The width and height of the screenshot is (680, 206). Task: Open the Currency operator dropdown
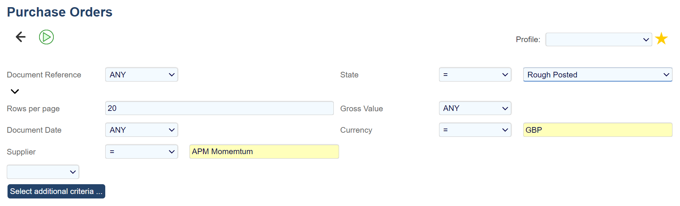tap(475, 130)
